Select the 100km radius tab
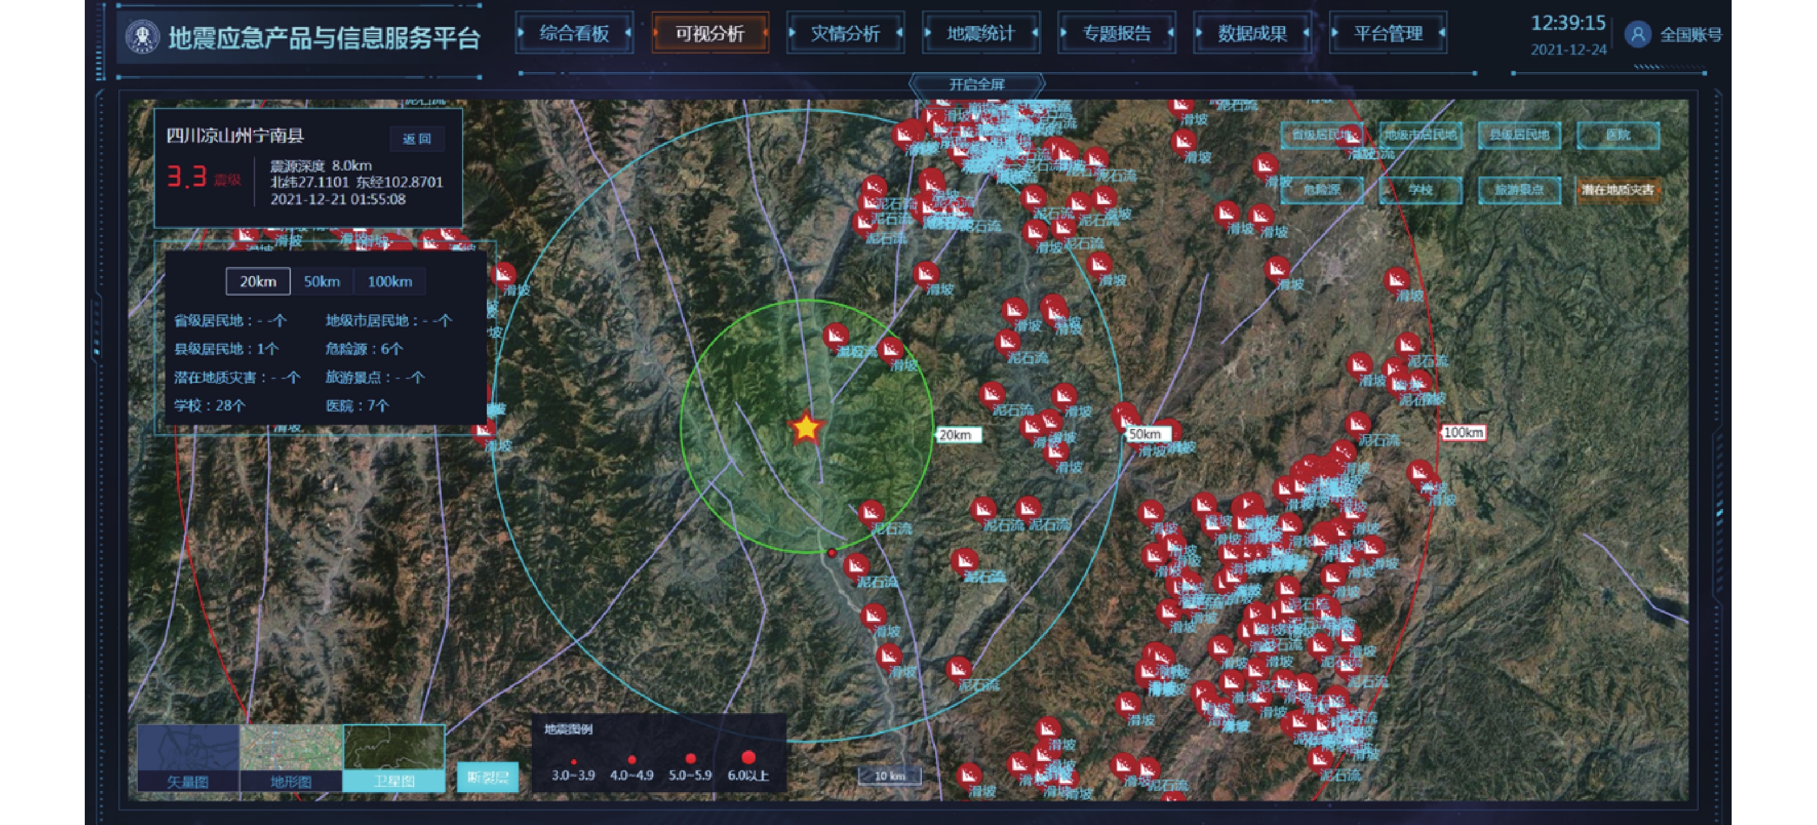The height and width of the screenshot is (825, 1817). pos(390,281)
